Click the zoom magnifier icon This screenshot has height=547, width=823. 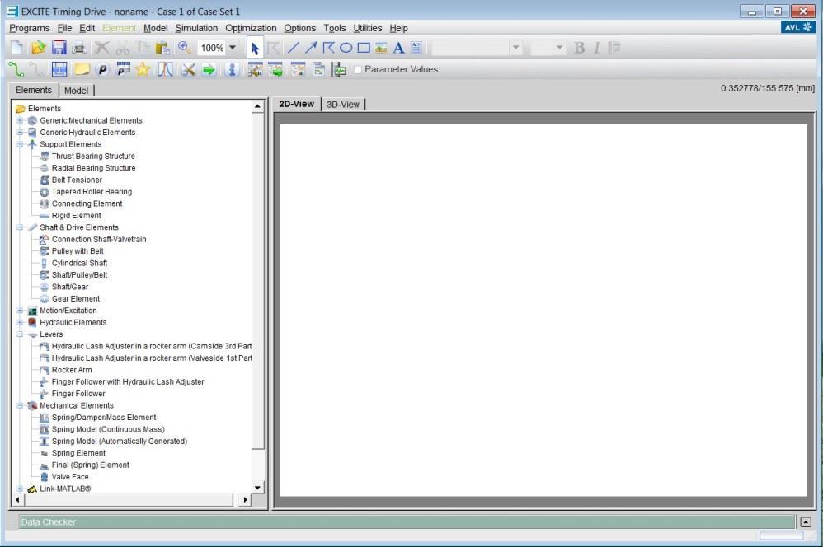[184, 49]
